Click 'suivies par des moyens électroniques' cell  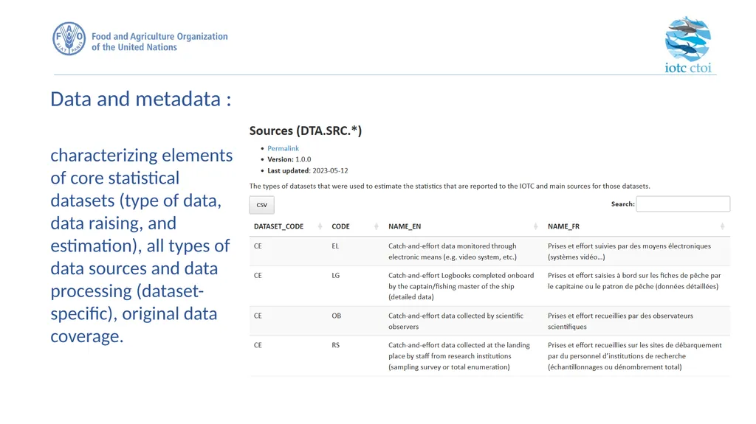(629, 251)
